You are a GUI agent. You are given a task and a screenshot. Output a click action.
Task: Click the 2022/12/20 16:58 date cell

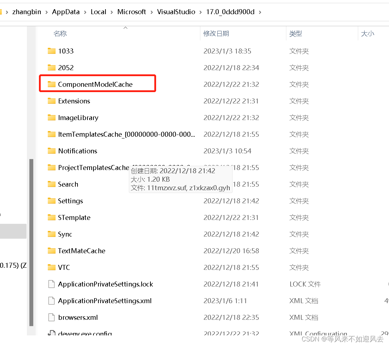(231, 251)
